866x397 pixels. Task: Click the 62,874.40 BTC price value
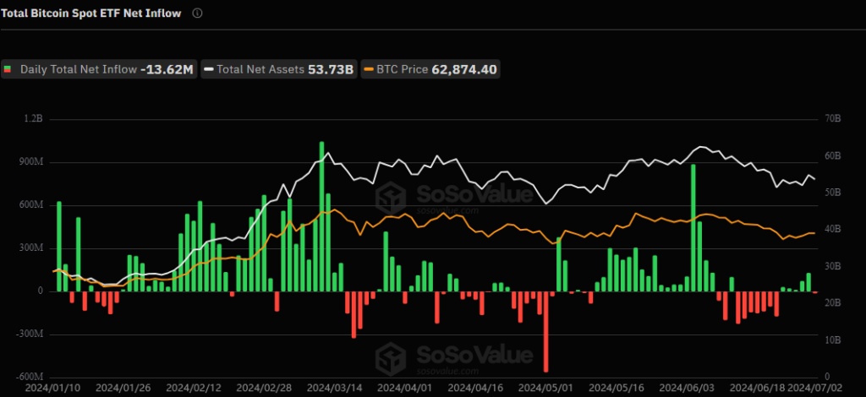pyautogui.click(x=463, y=69)
